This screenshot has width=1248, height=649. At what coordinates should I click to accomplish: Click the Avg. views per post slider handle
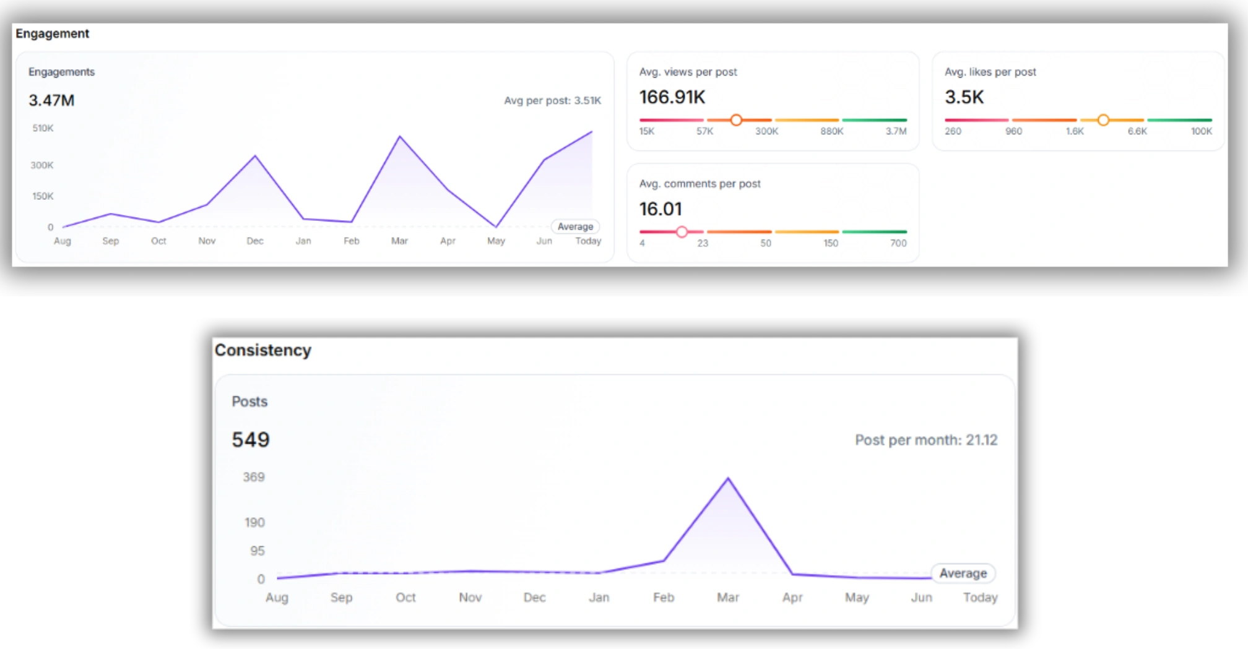click(x=736, y=120)
